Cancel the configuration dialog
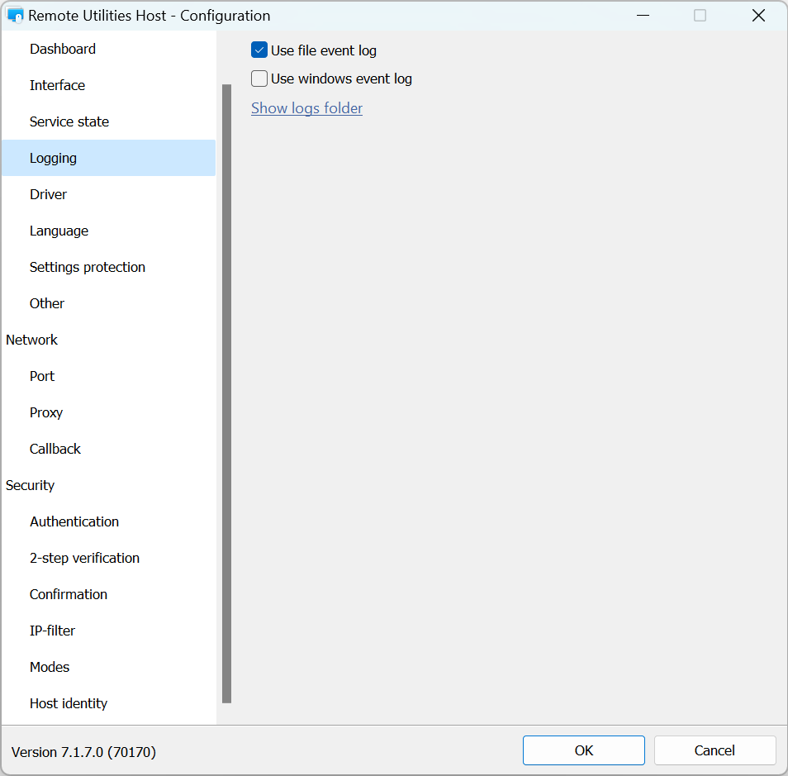This screenshot has height=776, width=788. coord(714,750)
